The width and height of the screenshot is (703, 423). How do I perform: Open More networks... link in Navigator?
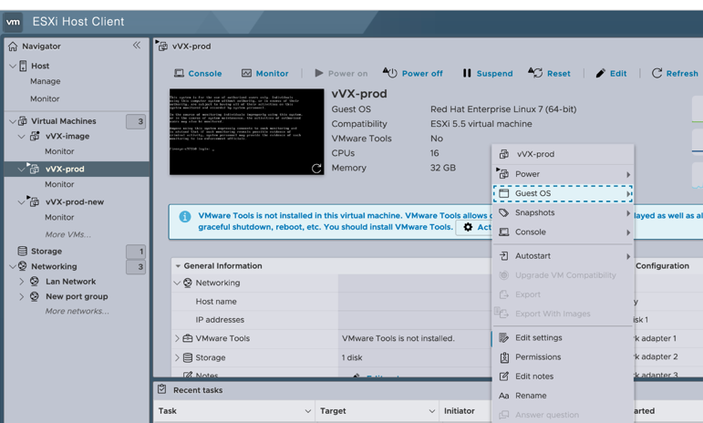coord(78,311)
